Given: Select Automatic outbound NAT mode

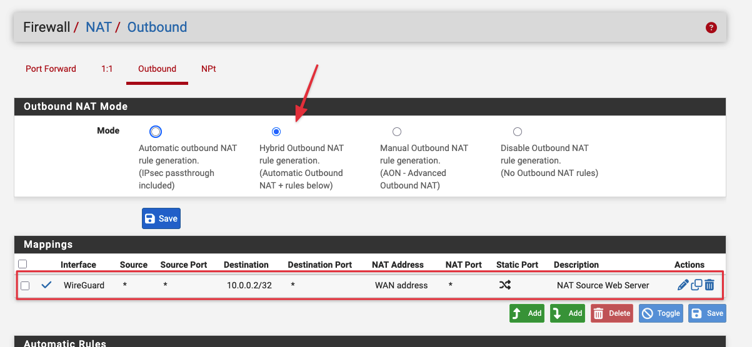Looking at the screenshot, I should (156, 132).
